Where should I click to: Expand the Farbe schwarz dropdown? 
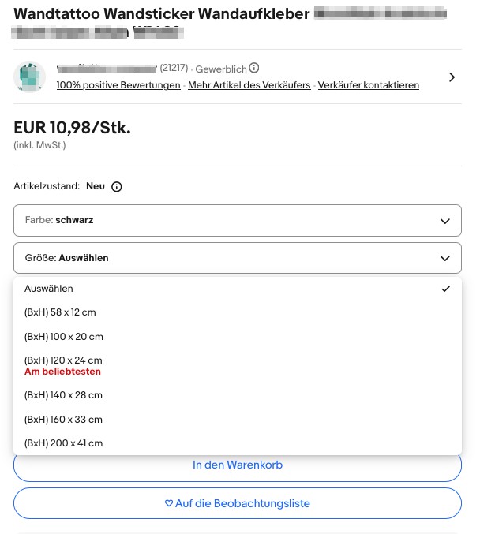(237, 221)
